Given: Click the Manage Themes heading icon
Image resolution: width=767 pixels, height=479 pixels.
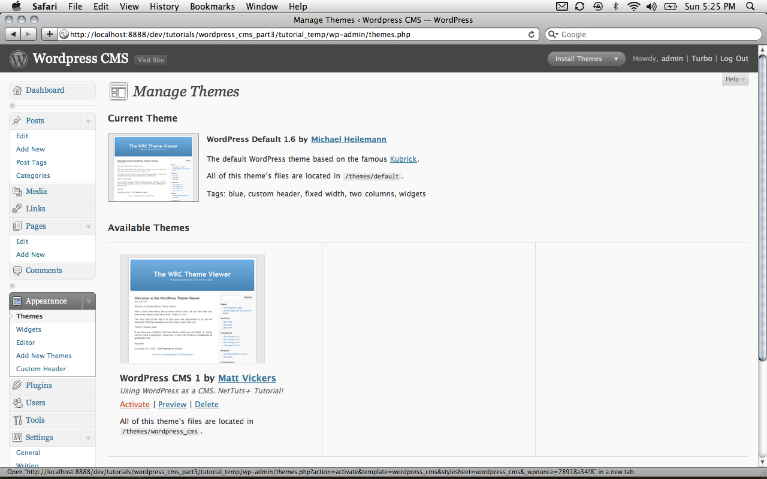Looking at the screenshot, I should [x=119, y=92].
